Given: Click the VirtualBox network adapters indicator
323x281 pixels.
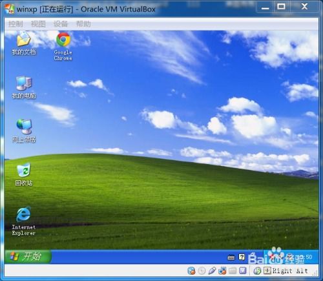Looking at the screenshot, I should tap(222, 271).
